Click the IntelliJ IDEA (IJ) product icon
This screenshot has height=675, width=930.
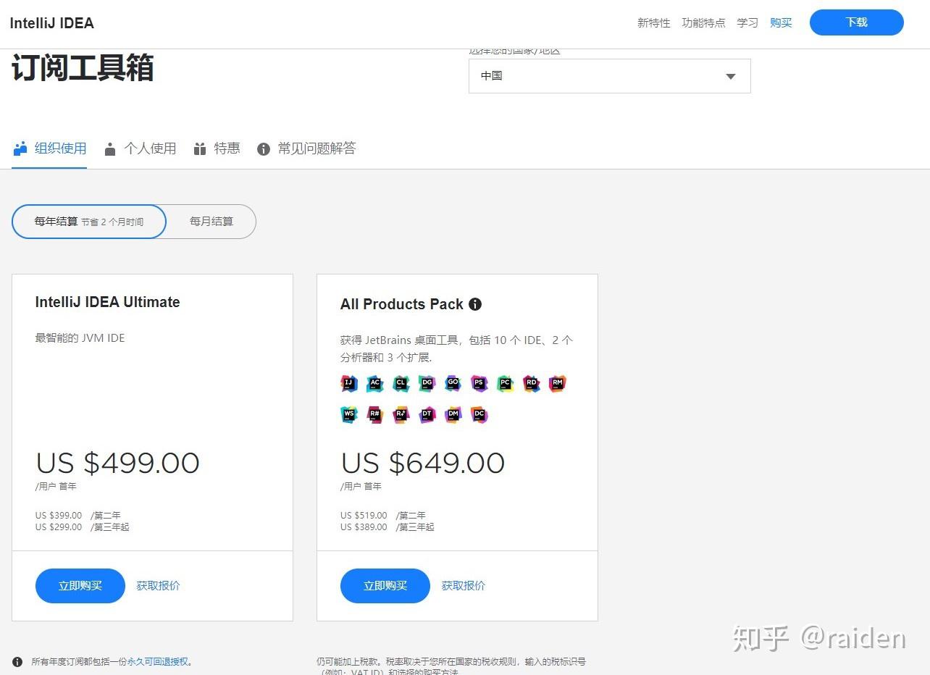click(x=349, y=384)
